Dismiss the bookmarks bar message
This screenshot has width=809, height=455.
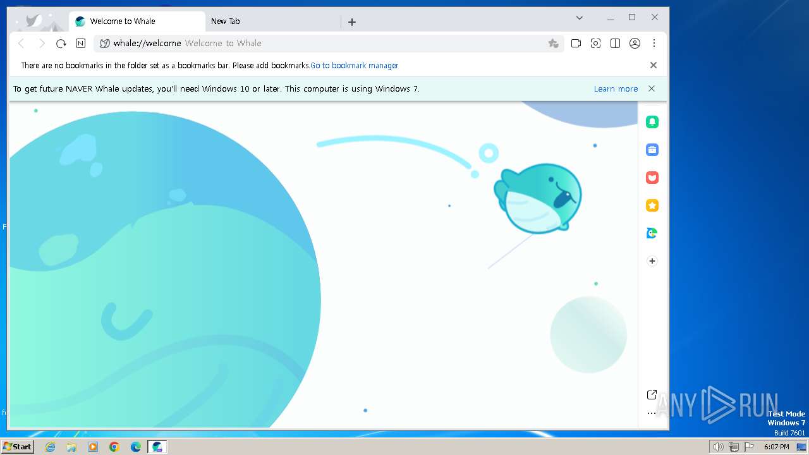[654, 65]
